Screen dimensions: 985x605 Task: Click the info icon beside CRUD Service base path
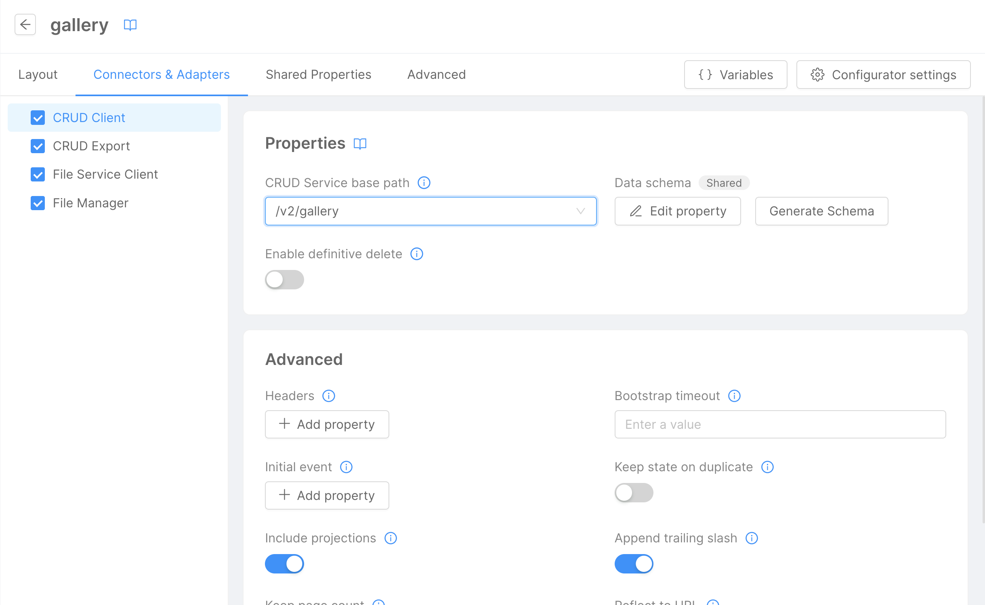pyautogui.click(x=424, y=182)
